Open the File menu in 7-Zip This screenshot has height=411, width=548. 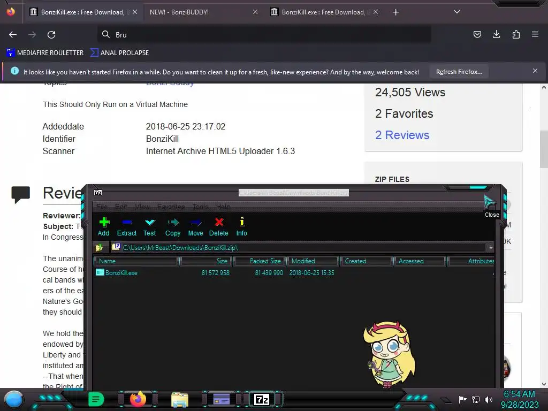[x=102, y=207]
